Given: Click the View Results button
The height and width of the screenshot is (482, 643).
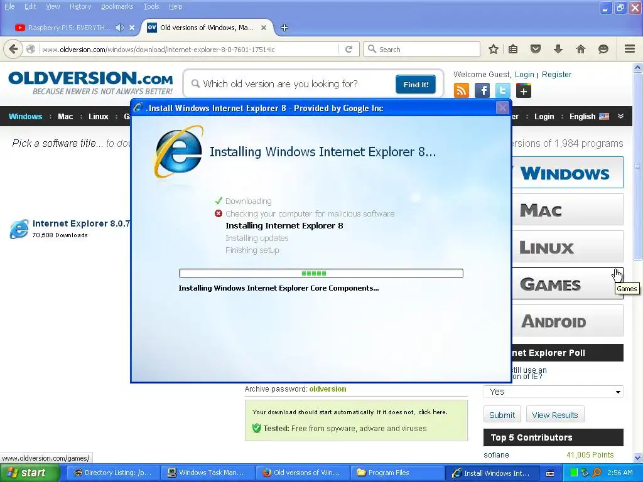Looking at the screenshot, I should pyautogui.click(x=555, y=415).
